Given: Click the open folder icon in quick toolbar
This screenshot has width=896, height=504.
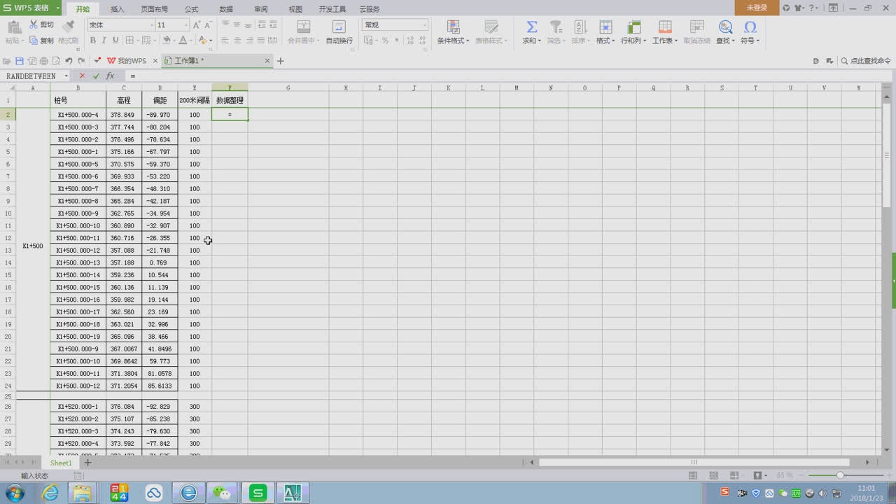Looking at the screenshot, I should [x=7, y=61].
